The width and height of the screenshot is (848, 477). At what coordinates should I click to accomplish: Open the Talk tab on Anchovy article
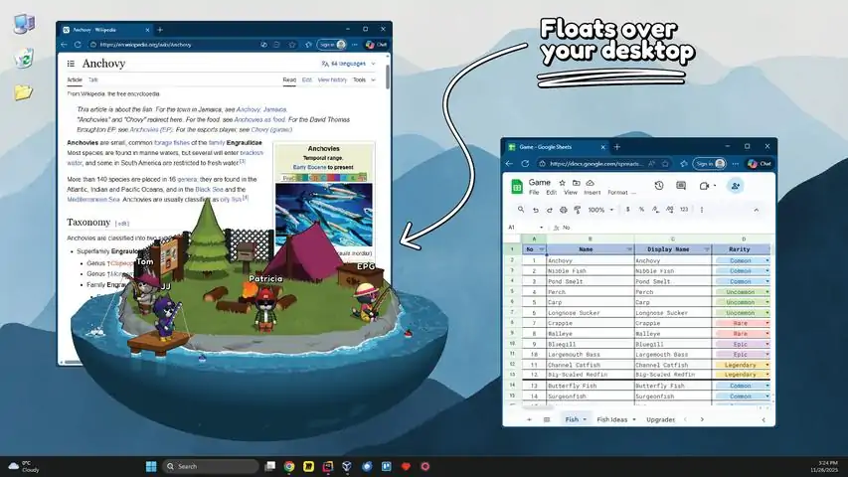[x=92, y=79]
